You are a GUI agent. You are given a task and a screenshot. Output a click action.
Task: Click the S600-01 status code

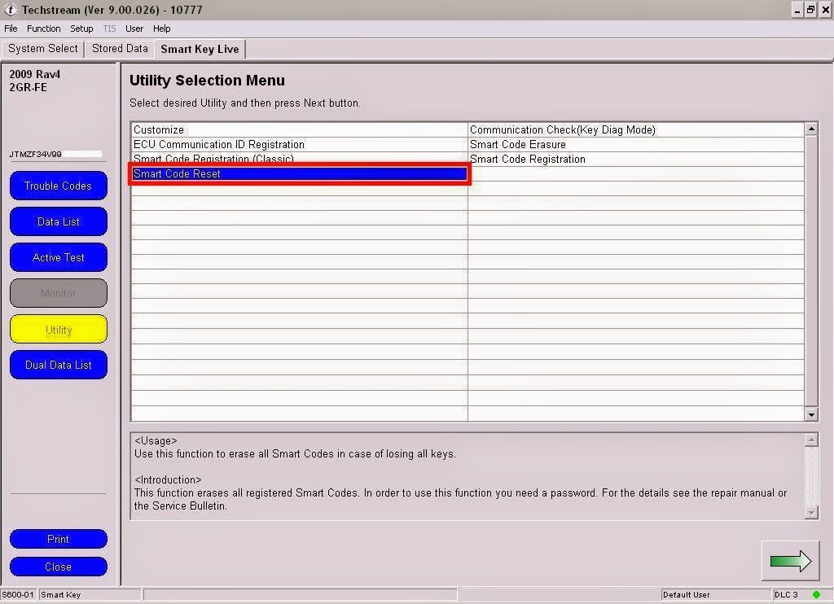pos(18,594)
